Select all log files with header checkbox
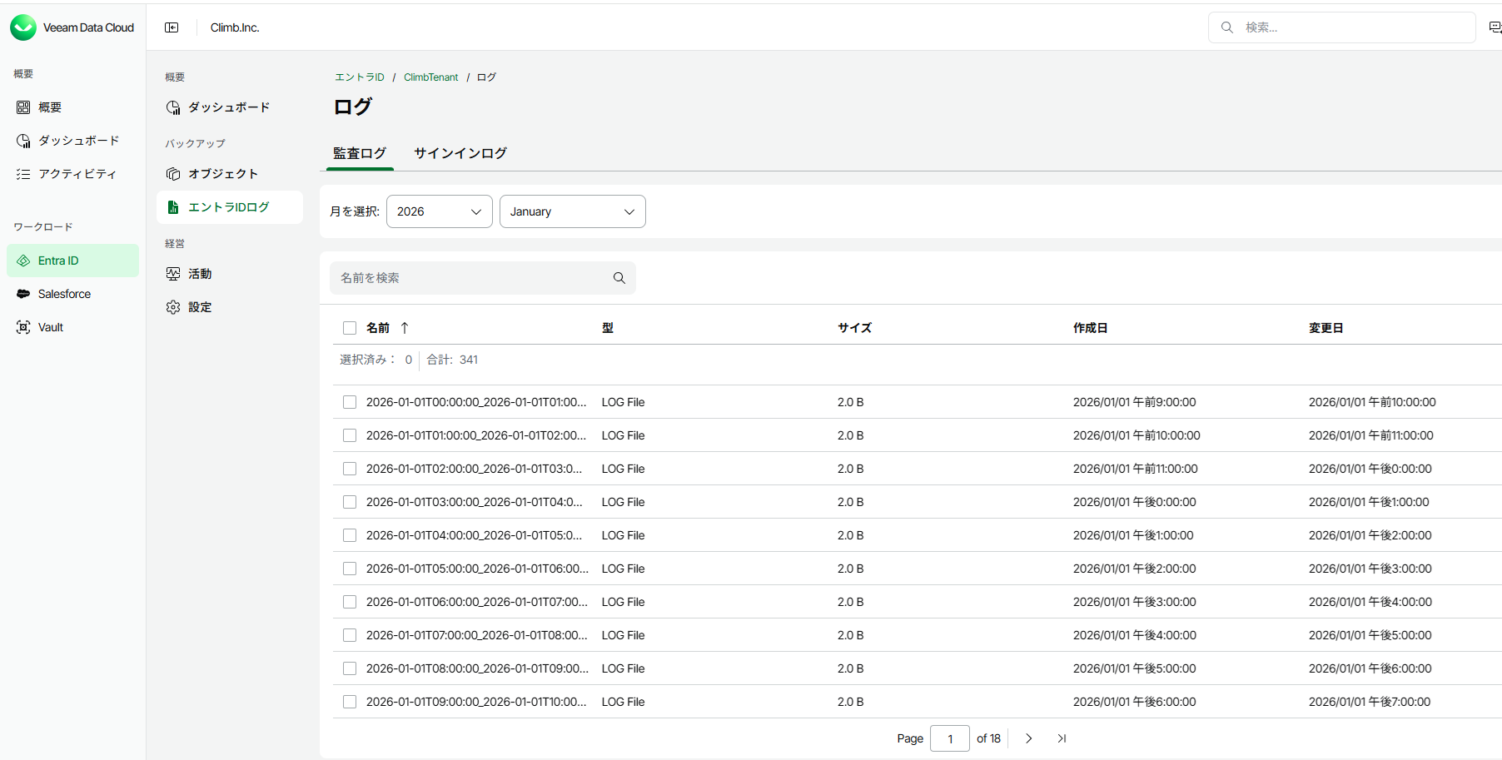The height and width of the screenshot is (760, 1502). 350,327
